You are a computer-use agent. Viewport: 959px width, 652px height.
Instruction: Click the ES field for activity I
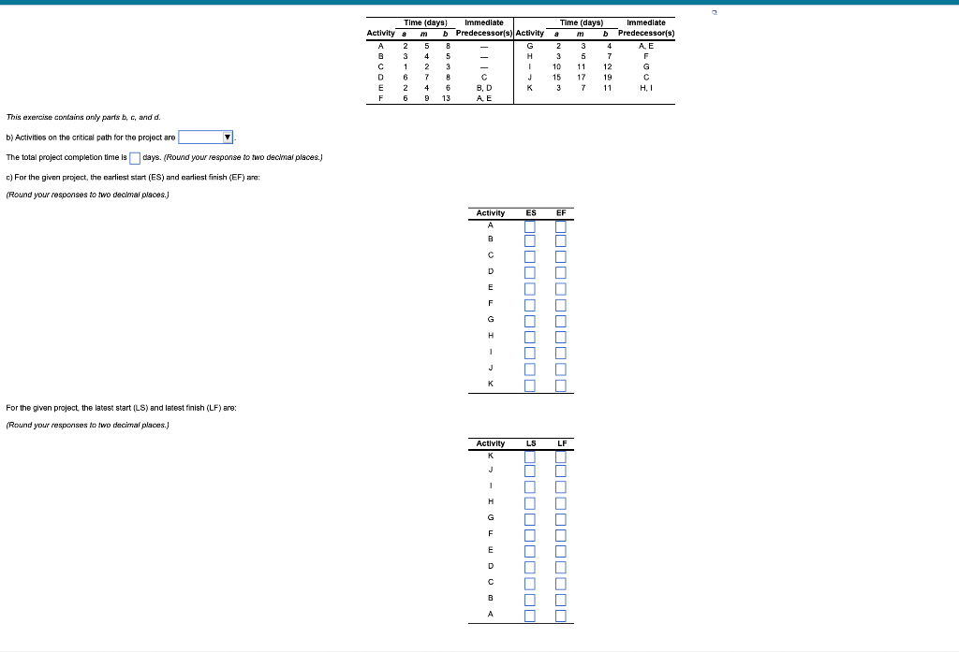[x=530, y=354]
